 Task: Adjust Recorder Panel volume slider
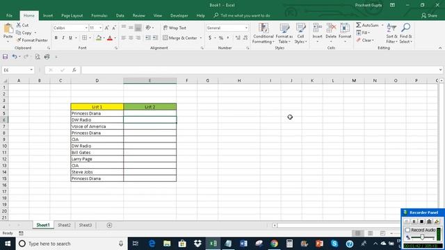(422, 237)
